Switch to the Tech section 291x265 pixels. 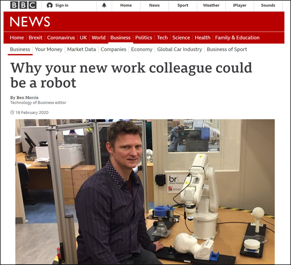(162, 38)
